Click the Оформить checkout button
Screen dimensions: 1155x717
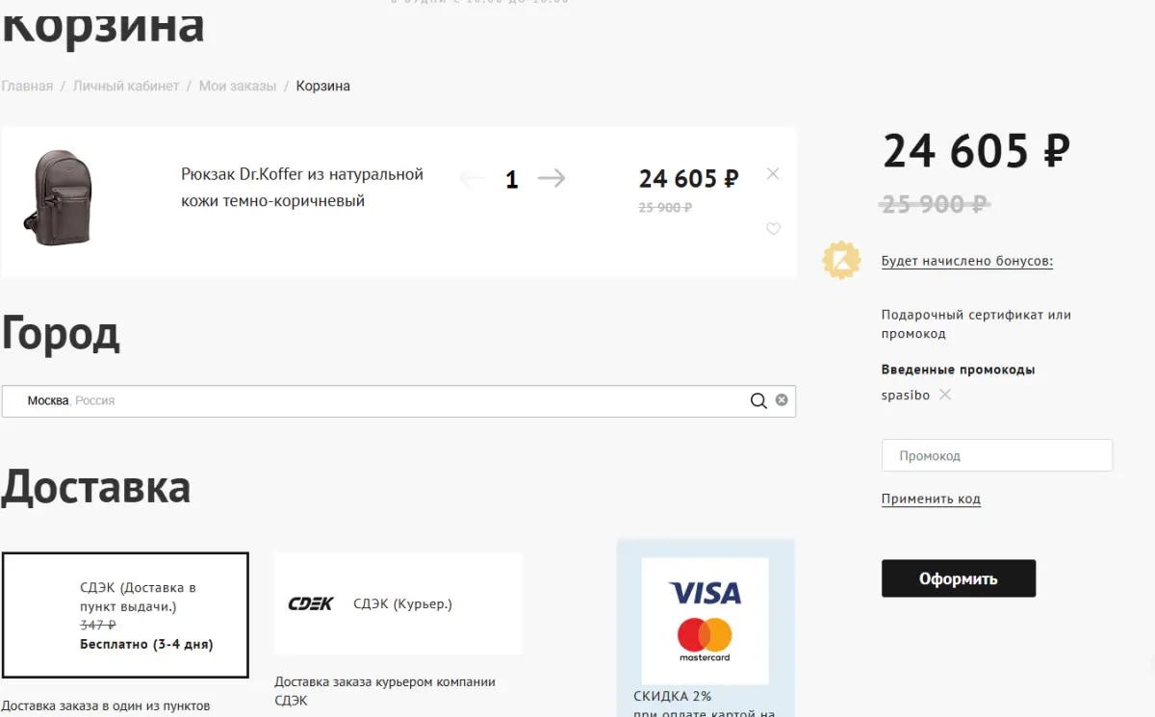959,578
